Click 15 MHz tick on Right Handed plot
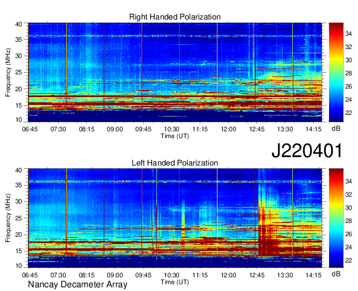358x291 pixels. pos(18,105)
